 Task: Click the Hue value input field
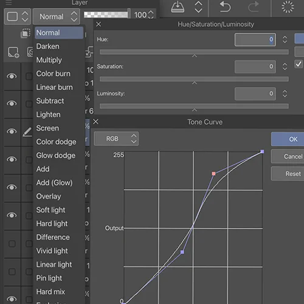tap(255, 40)
